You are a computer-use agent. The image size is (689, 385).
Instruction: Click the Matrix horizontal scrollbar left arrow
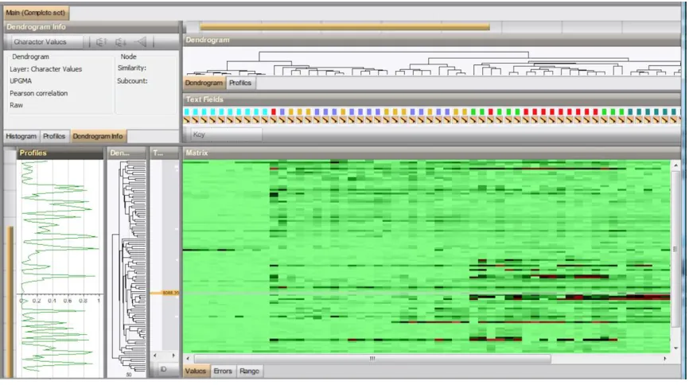click(188, 359)
